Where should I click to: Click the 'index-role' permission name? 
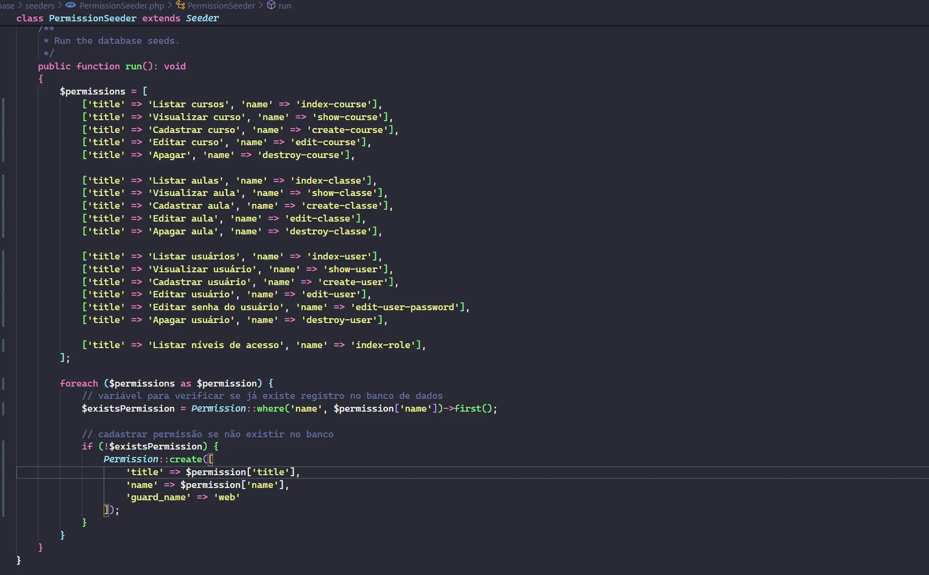point(383,345)
